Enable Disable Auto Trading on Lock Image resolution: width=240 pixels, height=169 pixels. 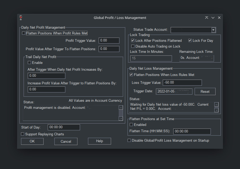[x=133, y=47]
